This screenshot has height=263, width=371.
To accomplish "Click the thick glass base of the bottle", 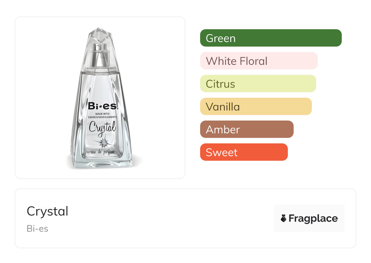I will tap(102, 162).
